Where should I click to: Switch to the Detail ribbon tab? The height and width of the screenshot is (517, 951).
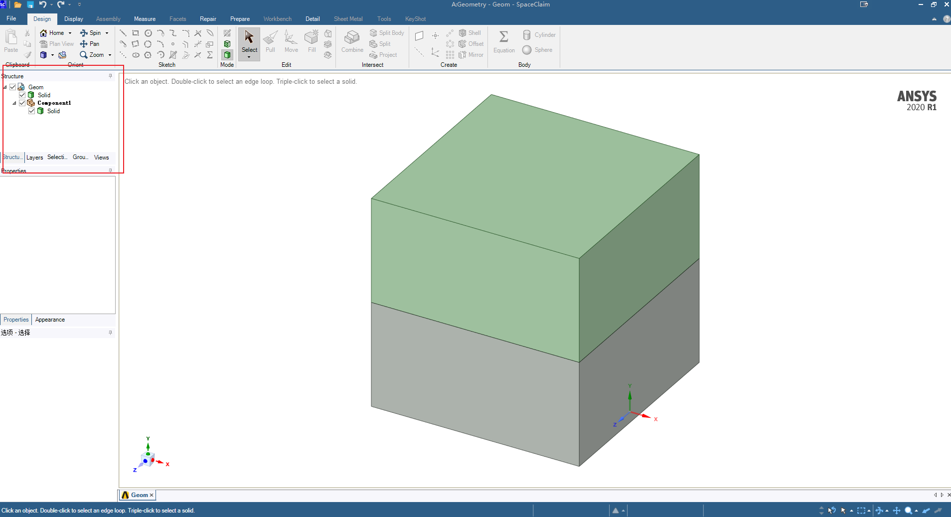point(313,19)
